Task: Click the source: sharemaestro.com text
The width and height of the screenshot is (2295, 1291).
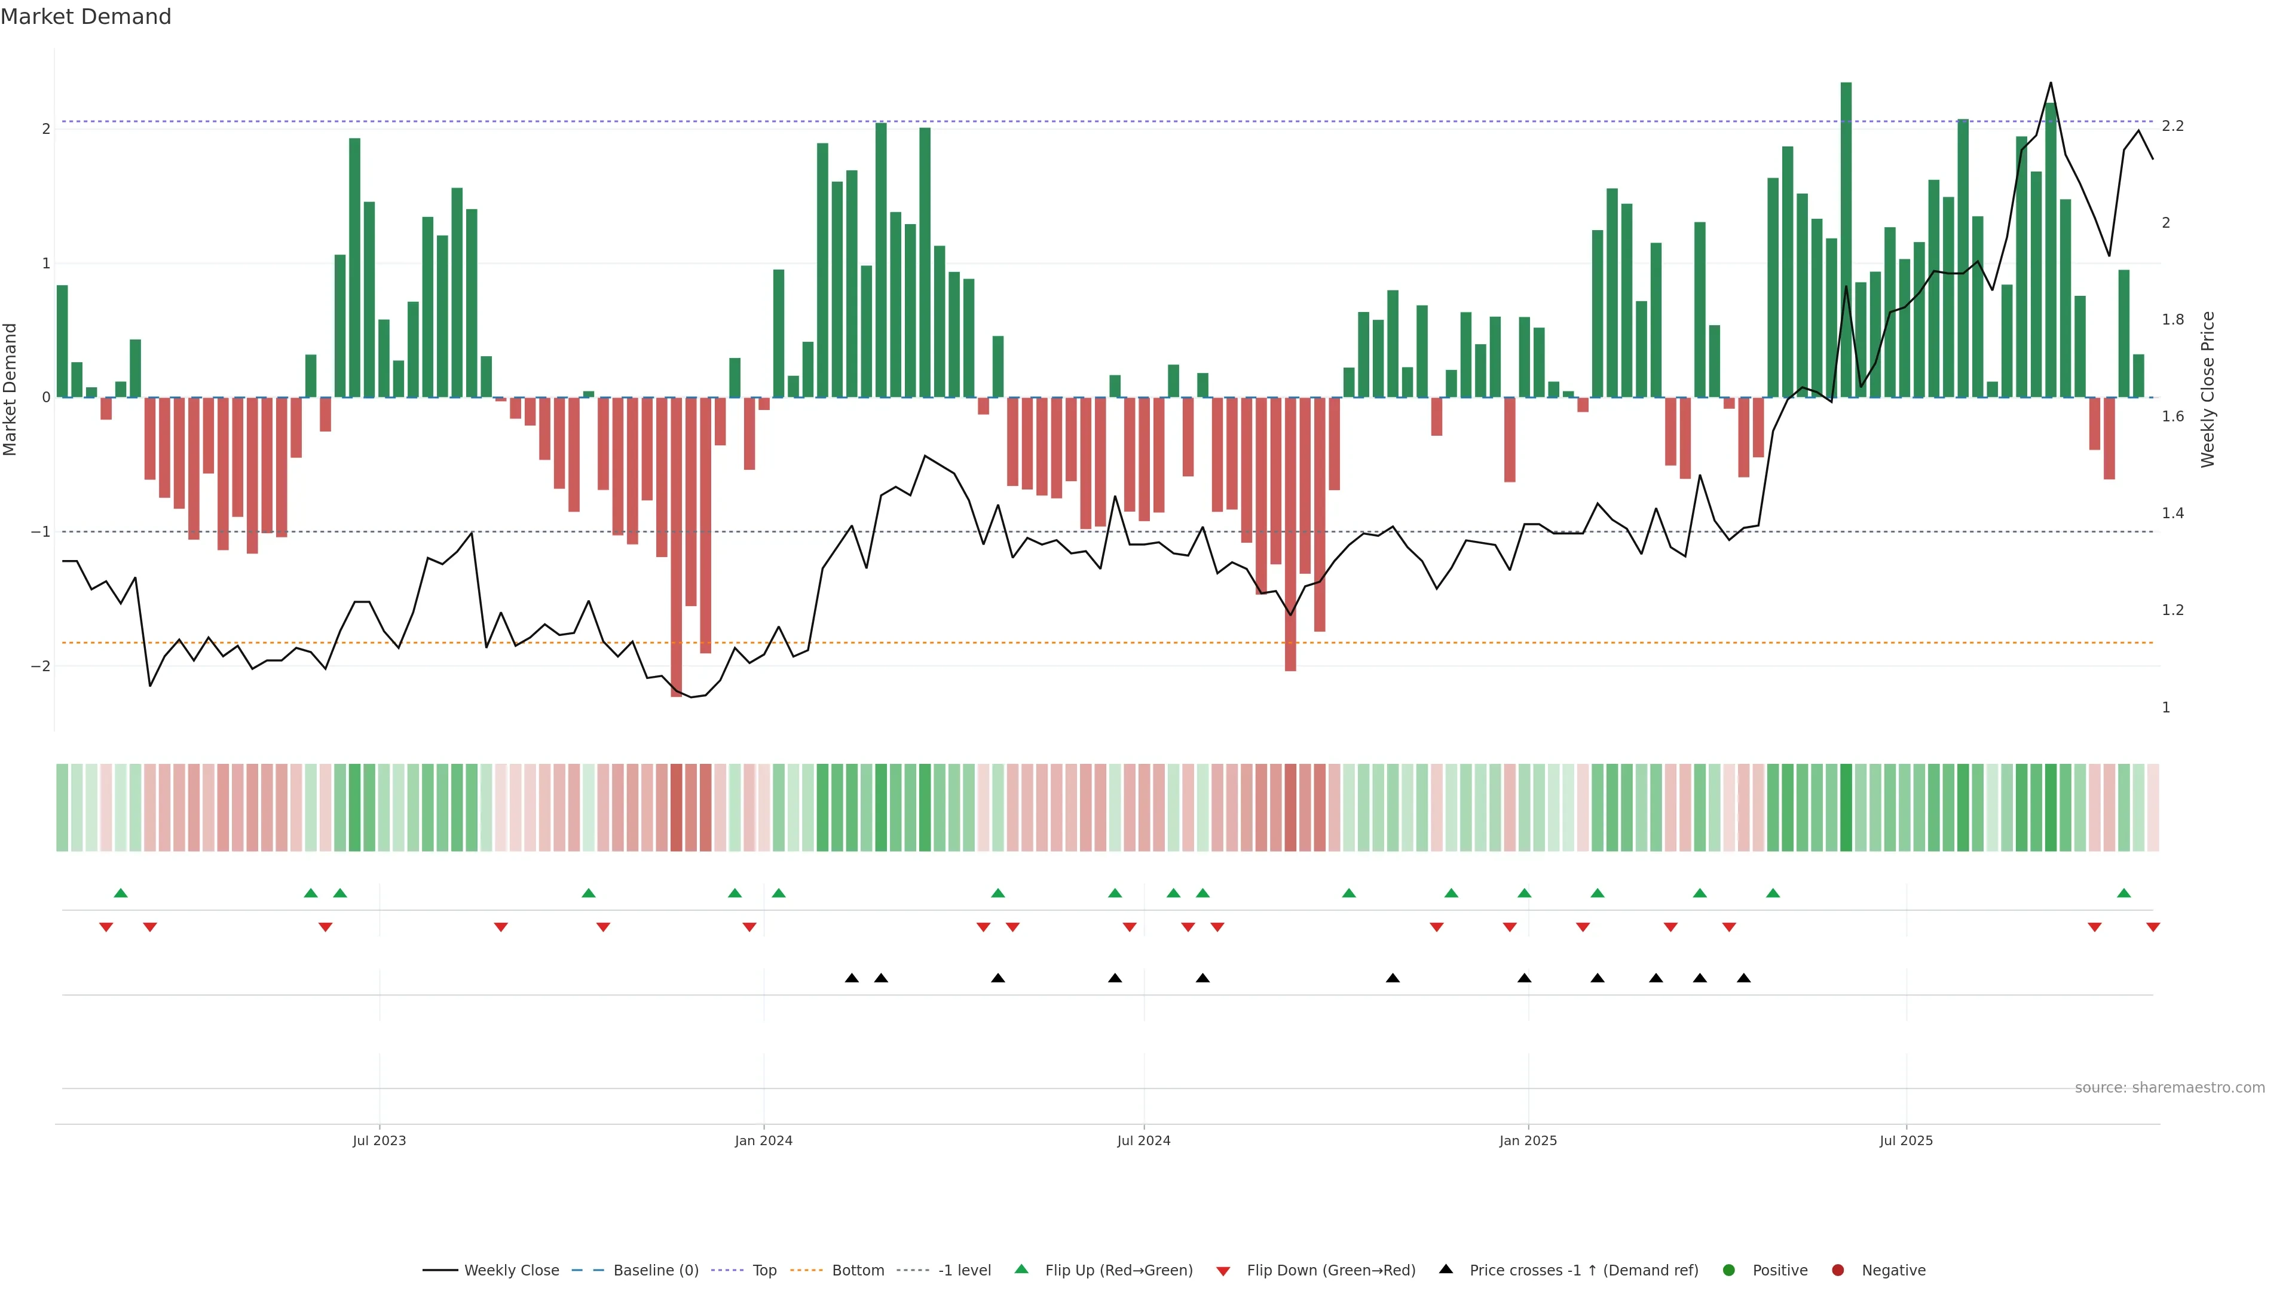Action: tap(2169, 1088)
